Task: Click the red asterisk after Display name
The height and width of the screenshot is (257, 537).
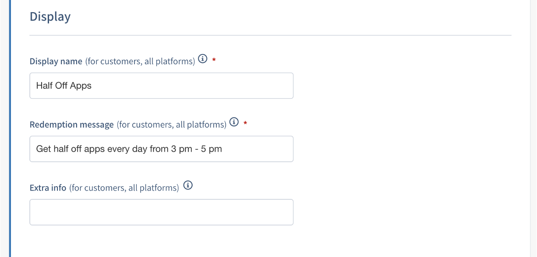Action: (214, 60)
